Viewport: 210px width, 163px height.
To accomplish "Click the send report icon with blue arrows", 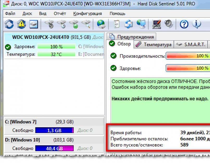I will coord(129,24).
